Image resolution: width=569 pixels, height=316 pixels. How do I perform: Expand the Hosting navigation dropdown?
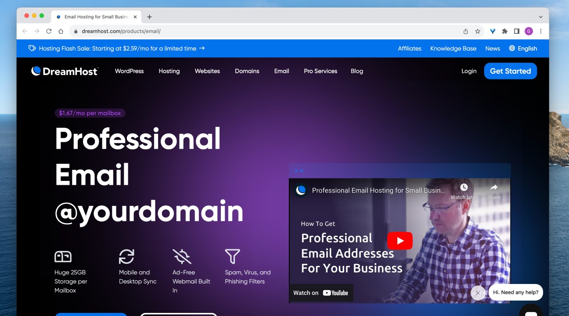click(169, 71)
